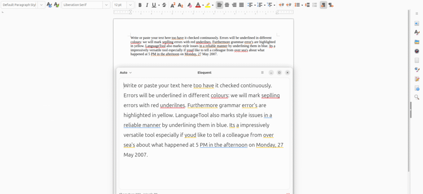423x194 pixels.
Task: Set line spacing
Action: (297, 5)
